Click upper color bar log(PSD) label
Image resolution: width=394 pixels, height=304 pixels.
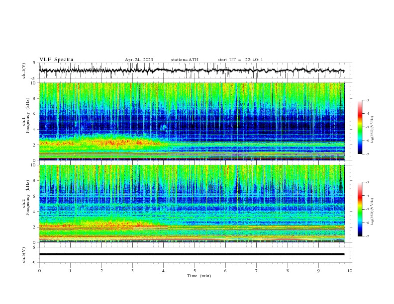click(x=373, y=130)
